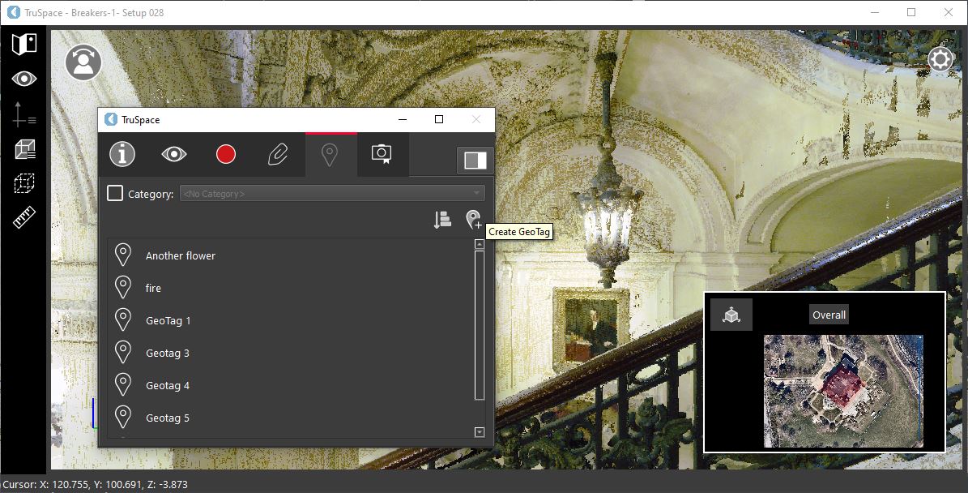Viewport: 968px width, 493px height.
Task: Select the 'Another flower' geotag
Action: (181, 255)
